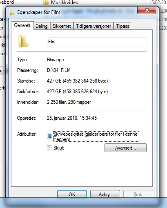167x208 pixels.
Task: Select the Musikkvideo folder icon behind dialog
Action: pos(46,2)
